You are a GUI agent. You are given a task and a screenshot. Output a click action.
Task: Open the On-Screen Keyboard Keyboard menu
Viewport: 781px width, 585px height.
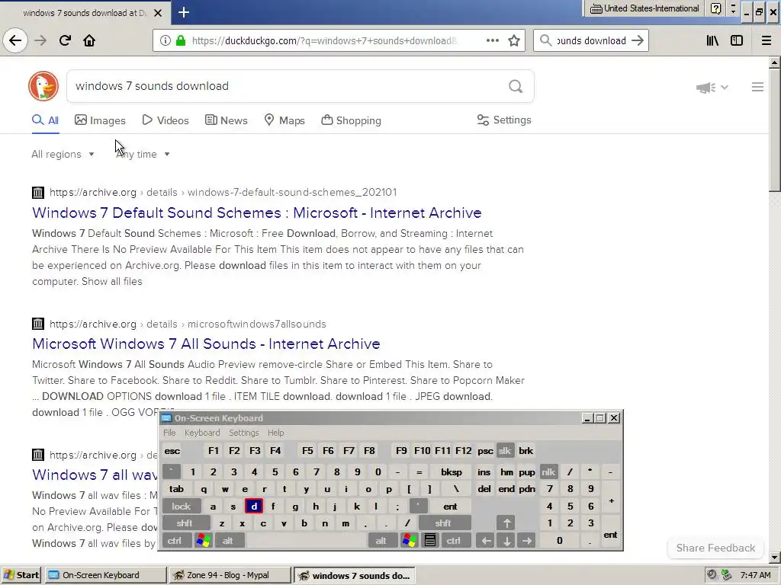[x=202, y=433]
